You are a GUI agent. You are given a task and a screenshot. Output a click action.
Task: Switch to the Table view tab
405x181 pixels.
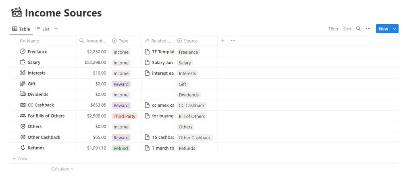pos(21,29)
